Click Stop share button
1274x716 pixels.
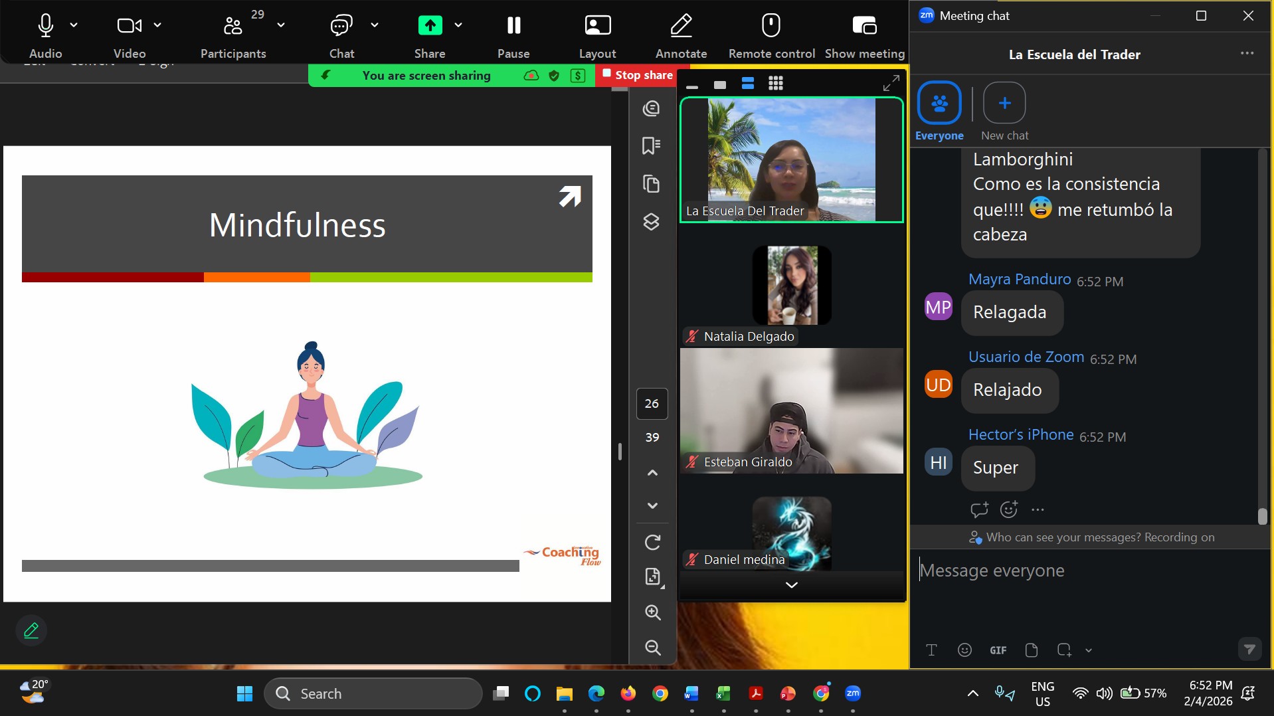click(x=637, y=75)
